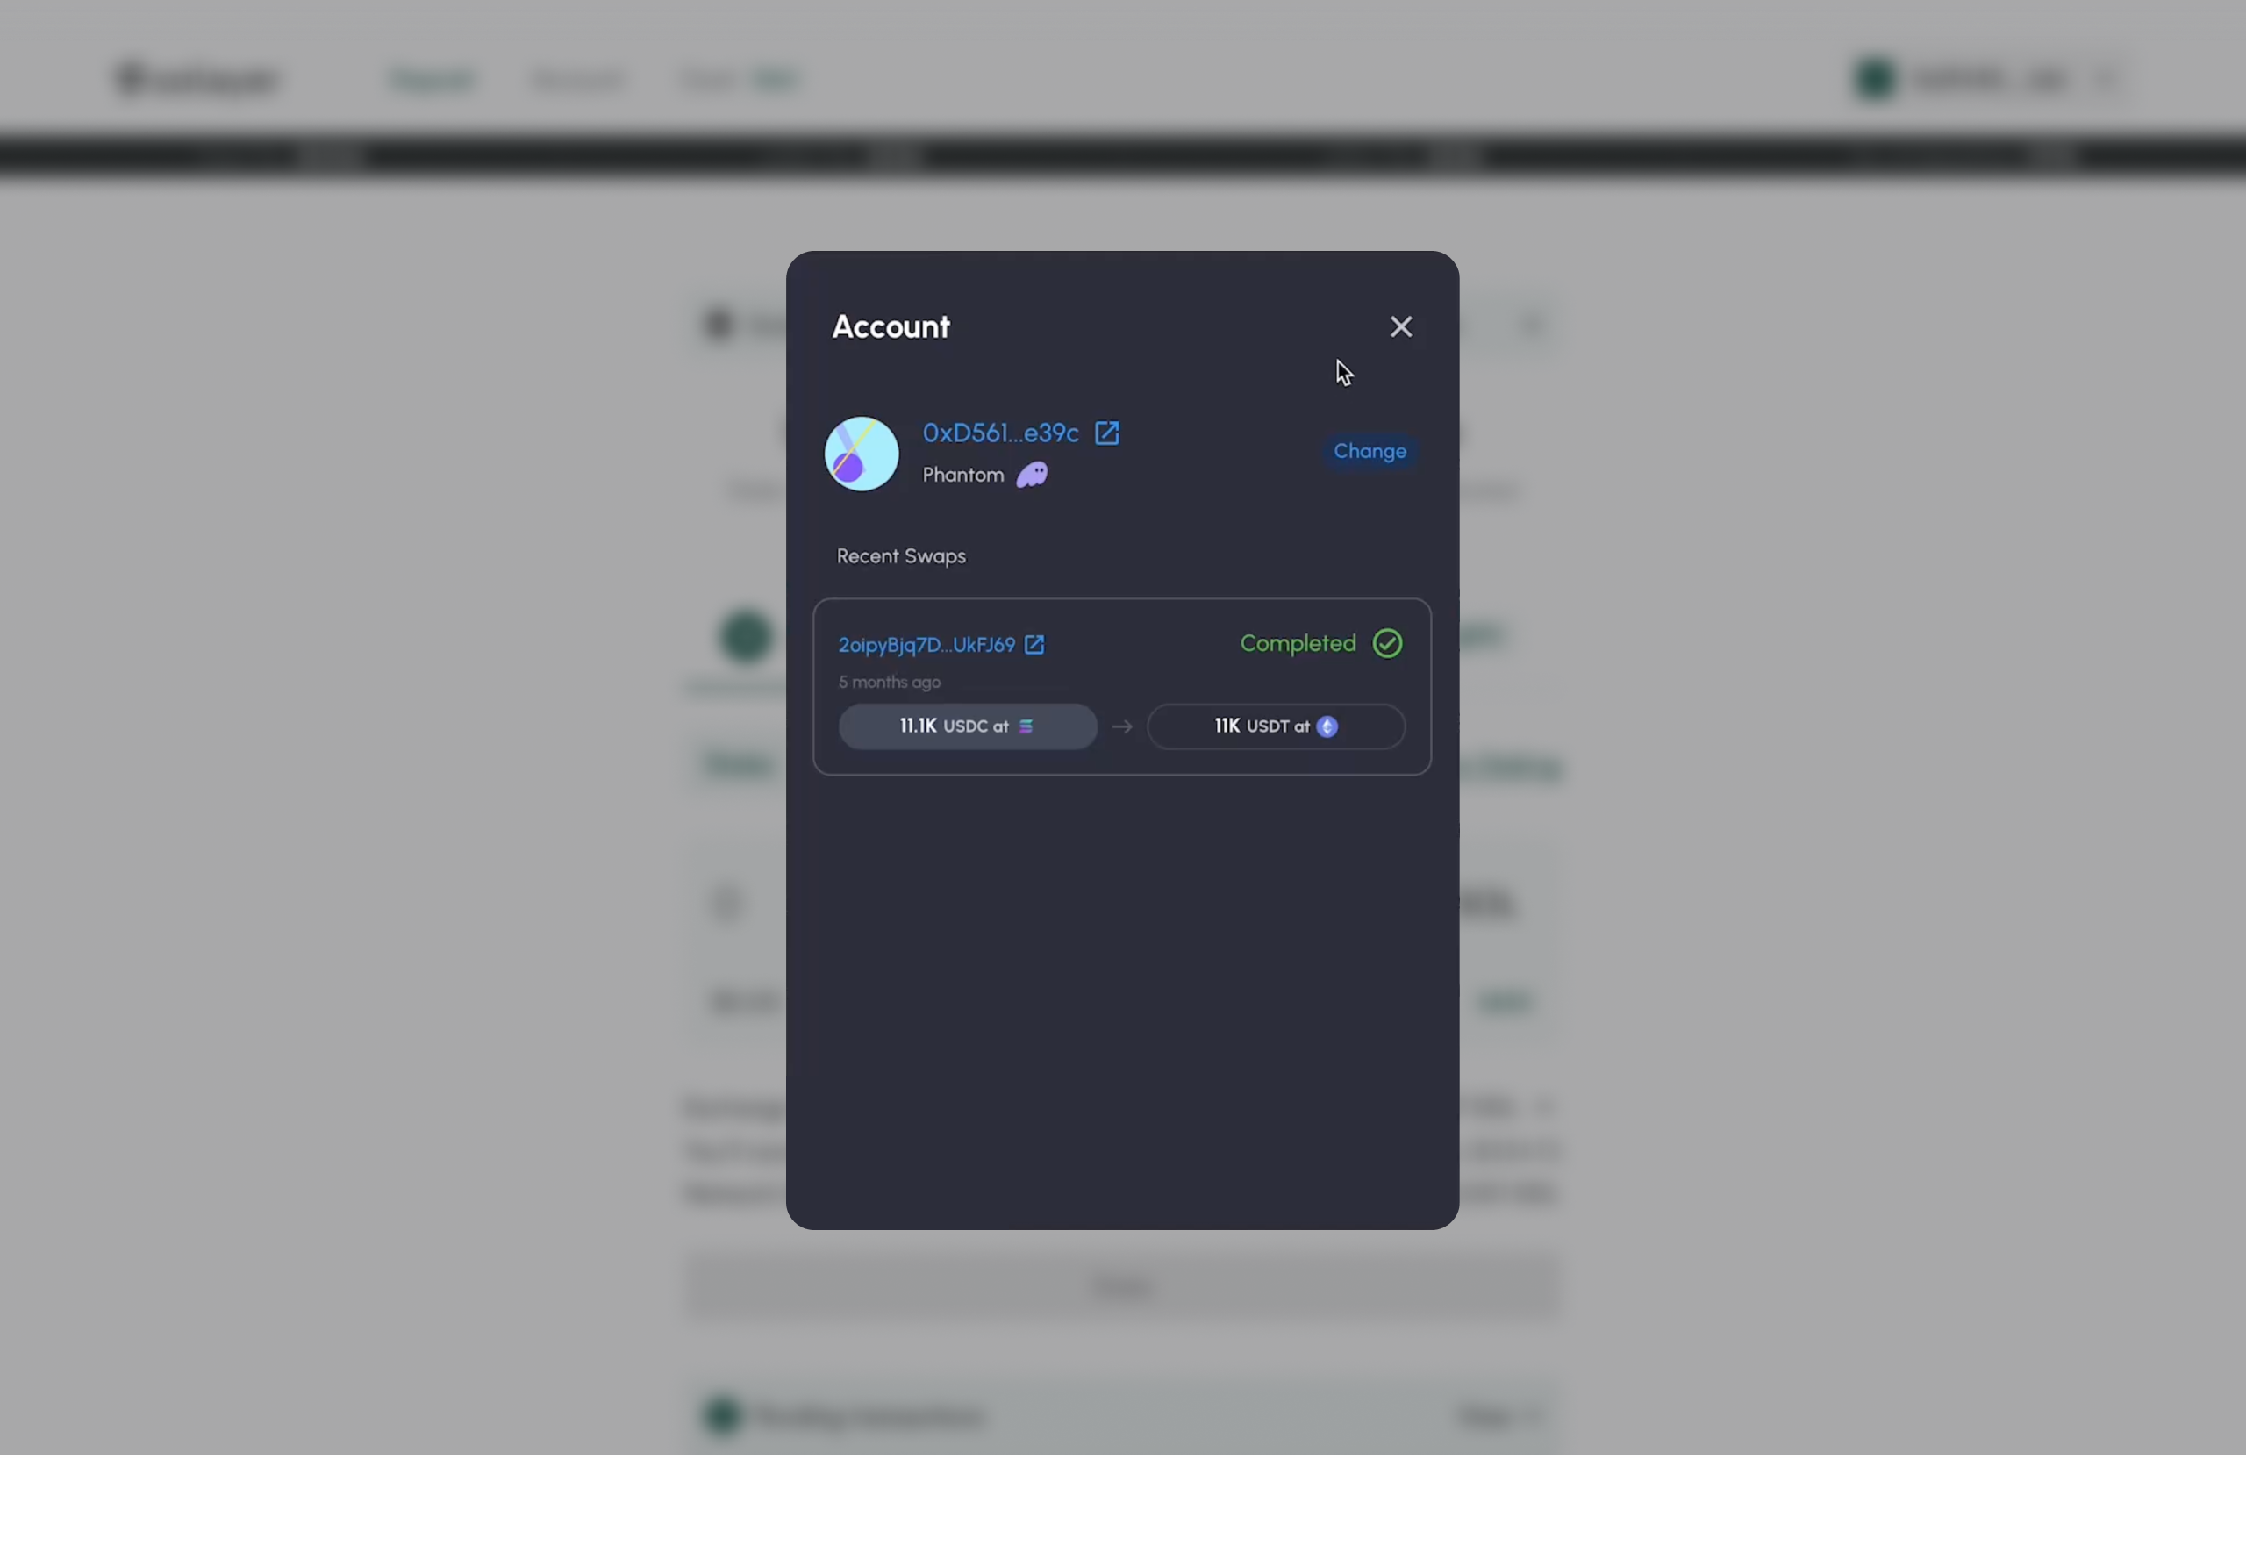Close the Account dialog
This screenshot has width=2246, height=1567.
1401,326
